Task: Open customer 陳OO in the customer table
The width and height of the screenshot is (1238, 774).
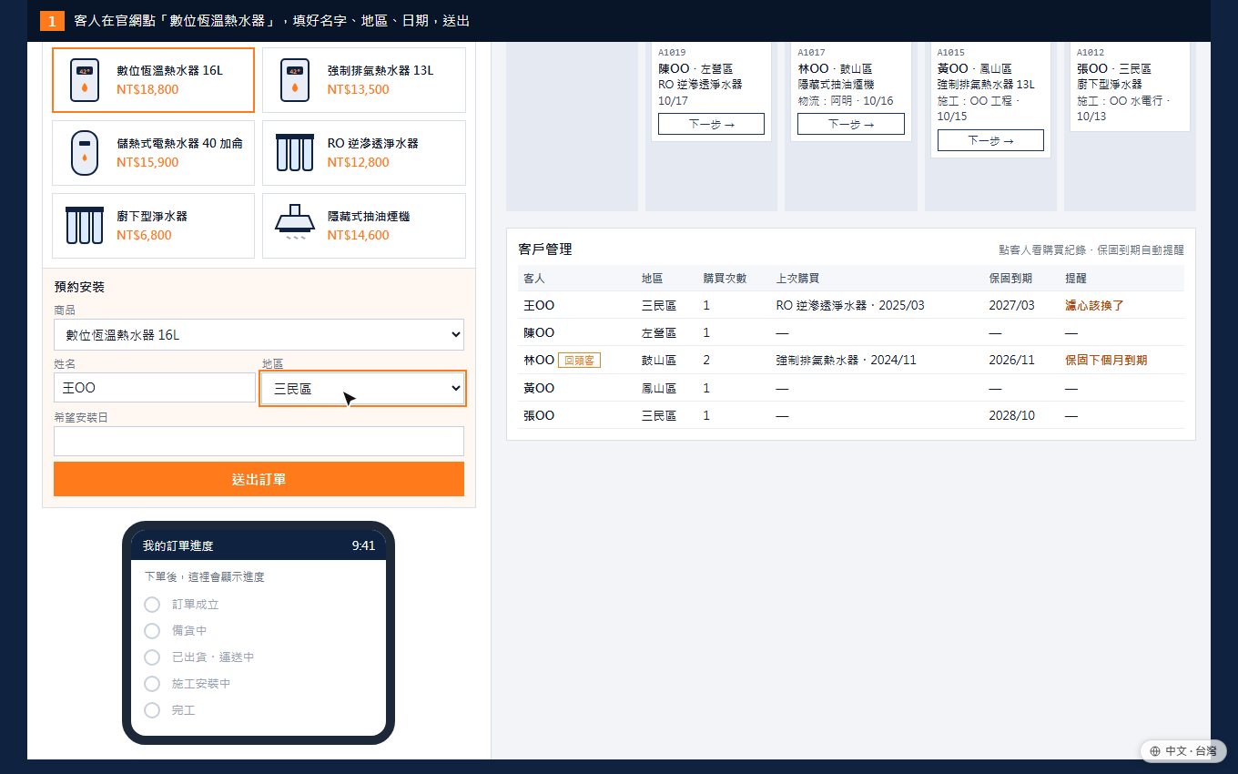Action: (x=850, y=332)
